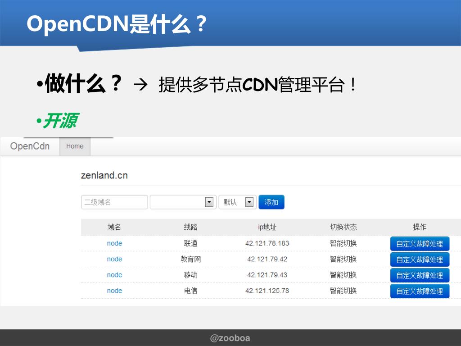Click 智能切换 status in the 教育网 row

pos(343,259)
